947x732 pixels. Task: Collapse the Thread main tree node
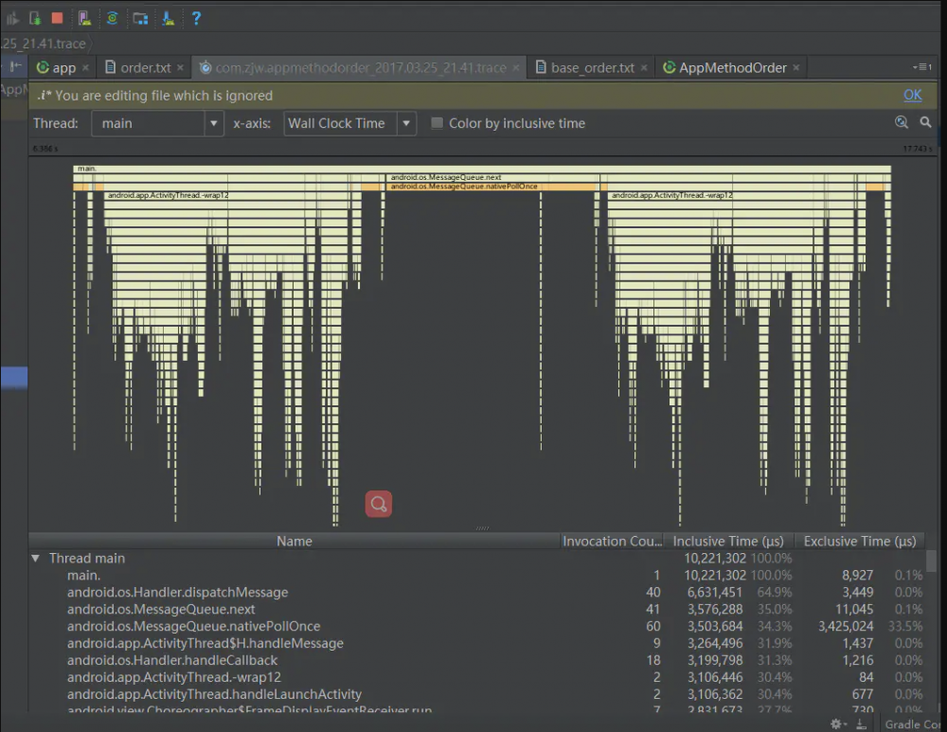(x=36, y=559)
